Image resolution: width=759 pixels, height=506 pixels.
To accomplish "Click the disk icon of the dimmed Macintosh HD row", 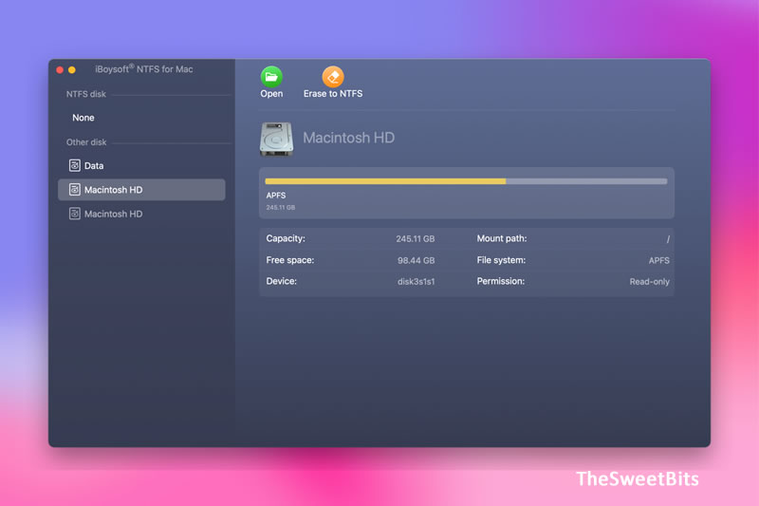I will (75, 214).
